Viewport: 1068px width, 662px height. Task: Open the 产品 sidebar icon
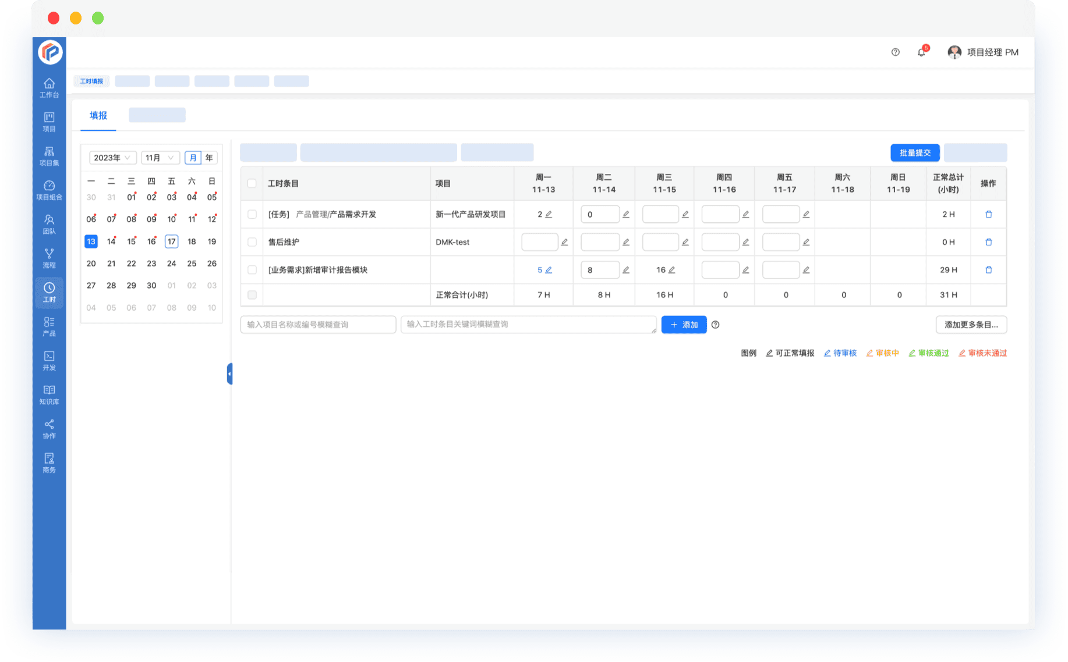pos(49,327)
